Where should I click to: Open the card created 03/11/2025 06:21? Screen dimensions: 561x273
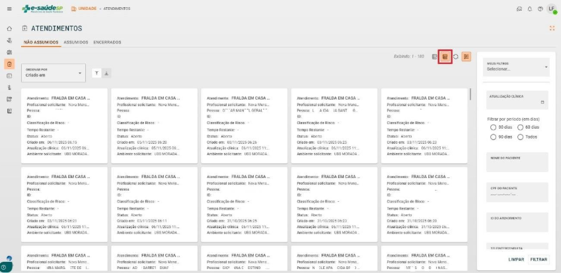pyautogui.click(x=64, y=204)
